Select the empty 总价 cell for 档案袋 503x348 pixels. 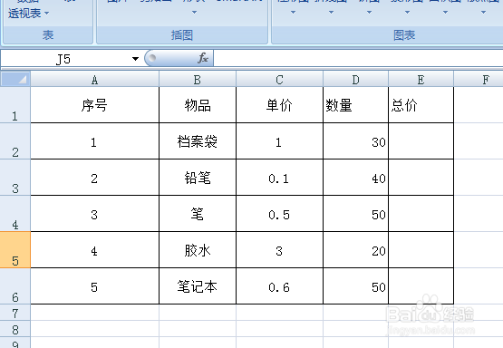(421, 141)
